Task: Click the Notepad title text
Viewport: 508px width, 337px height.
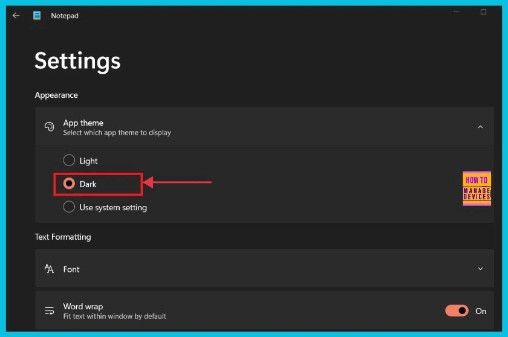Action: pos(65,16)
